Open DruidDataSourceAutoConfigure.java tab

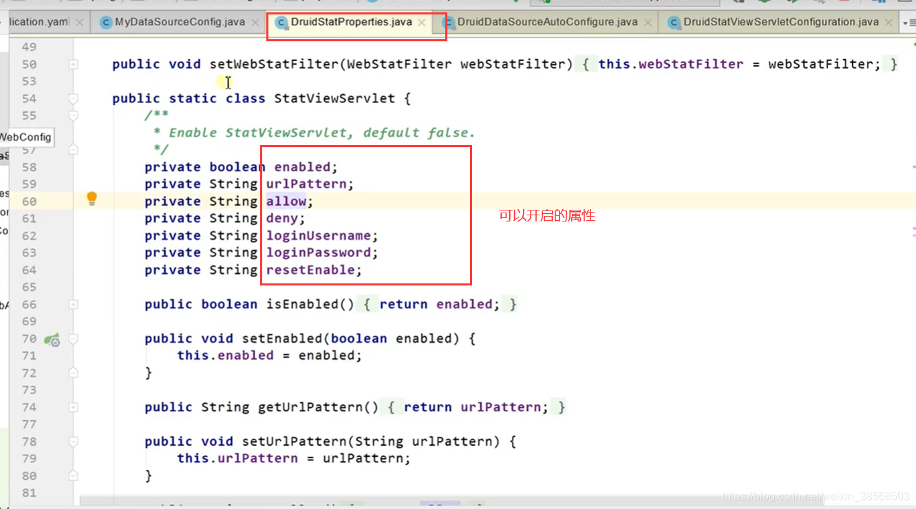[x=547, y=22]
